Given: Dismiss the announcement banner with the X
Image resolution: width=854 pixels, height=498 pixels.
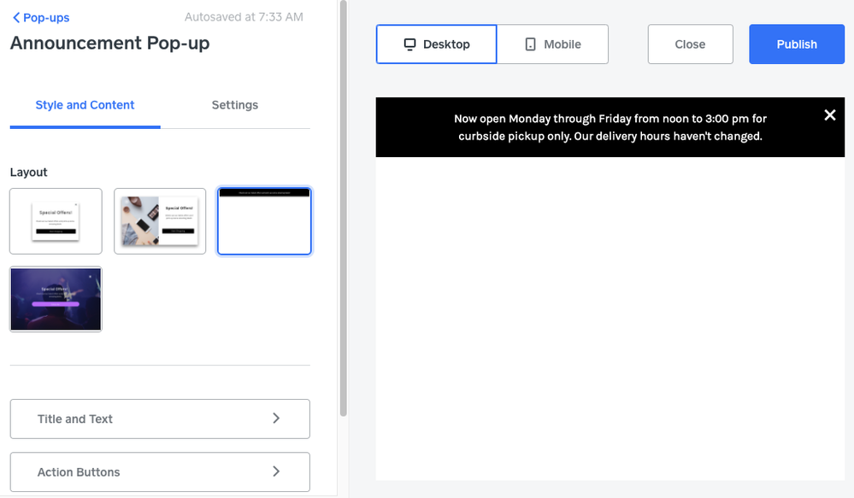Looking at the screenshot, I should [829, 115].
